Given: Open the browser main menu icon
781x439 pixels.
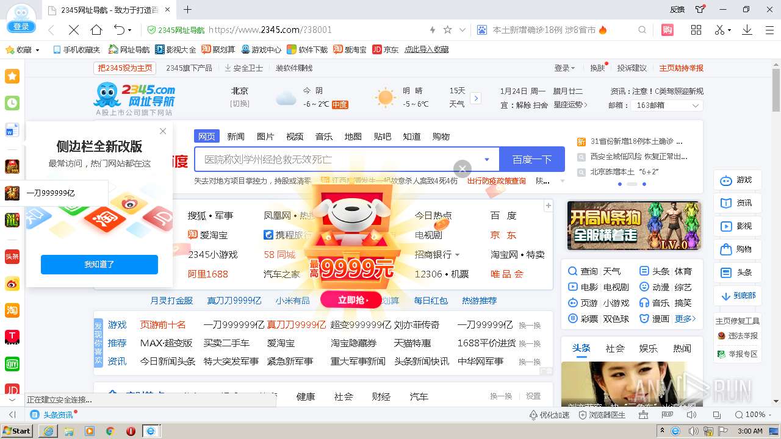Looking at the screenshot, I should pos(769,30).
